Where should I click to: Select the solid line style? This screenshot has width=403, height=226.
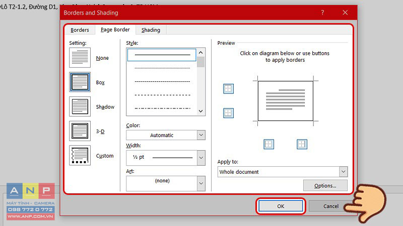coord(162,55)
